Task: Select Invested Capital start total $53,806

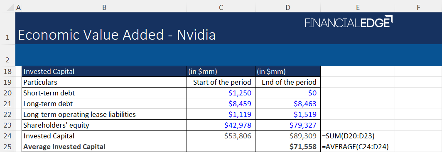Action: pos(221,136)
